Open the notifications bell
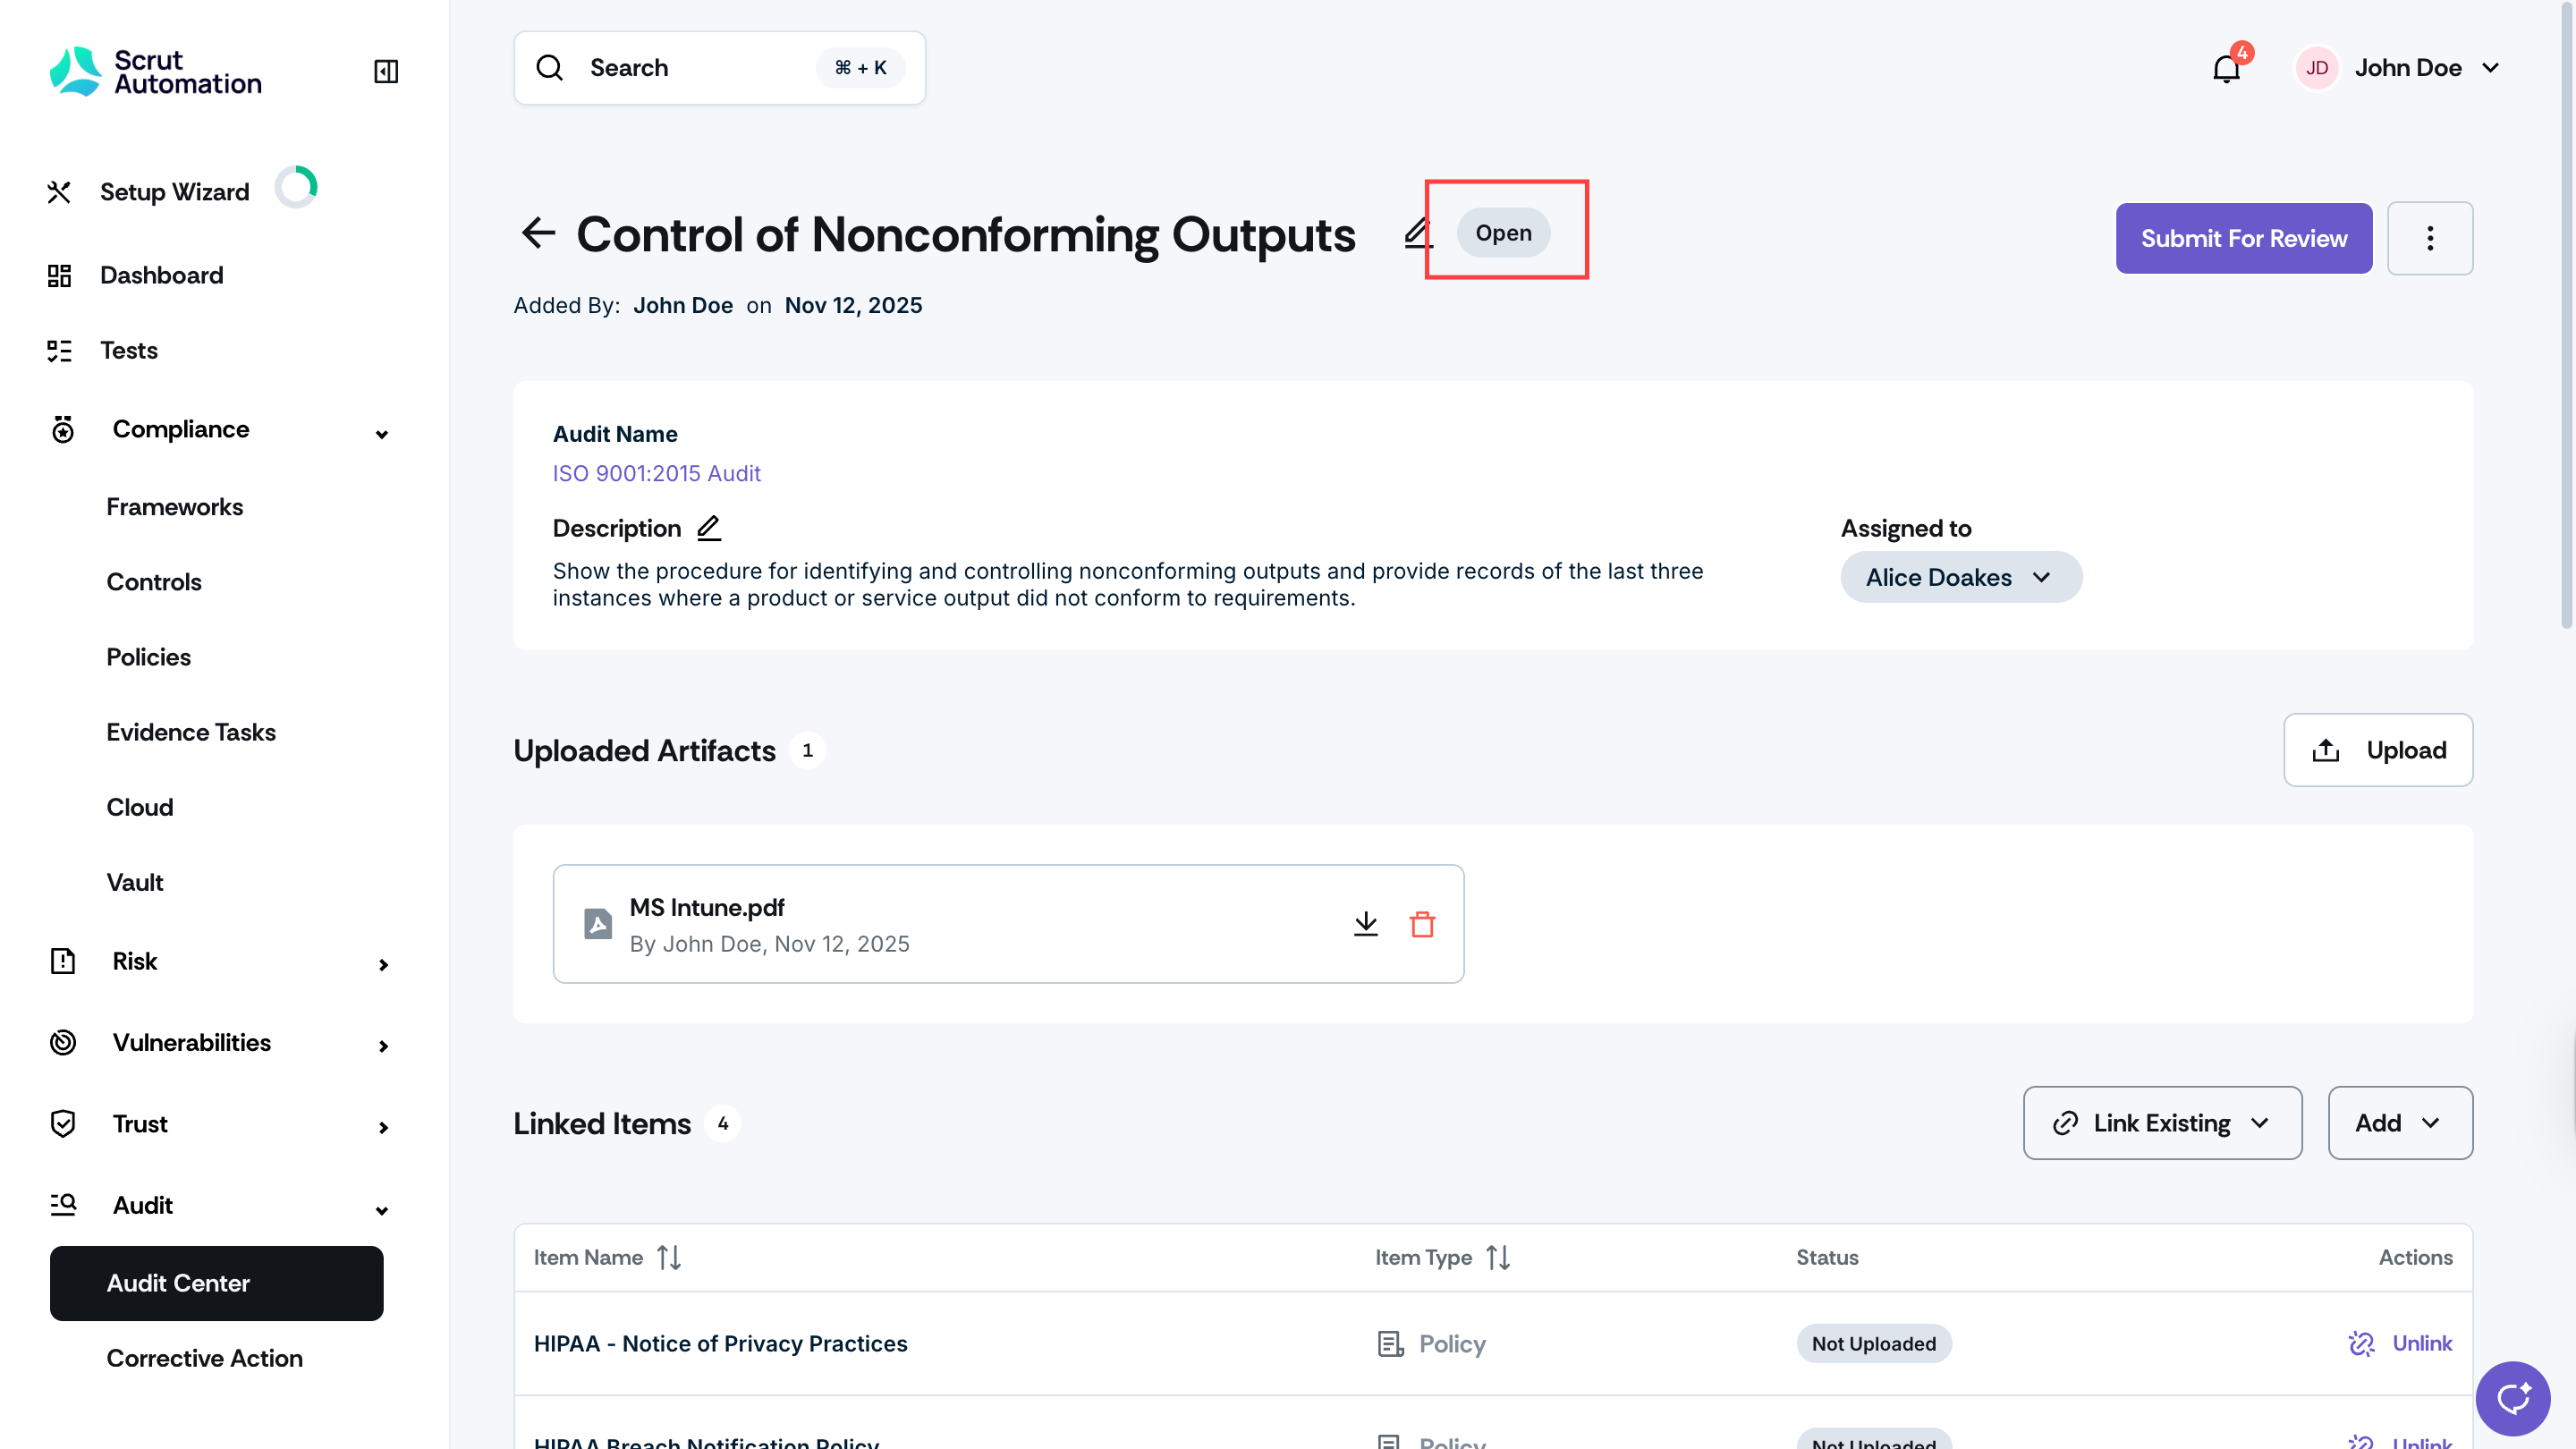This screenshot has width=2576, height=1449. pos(2226,68)
